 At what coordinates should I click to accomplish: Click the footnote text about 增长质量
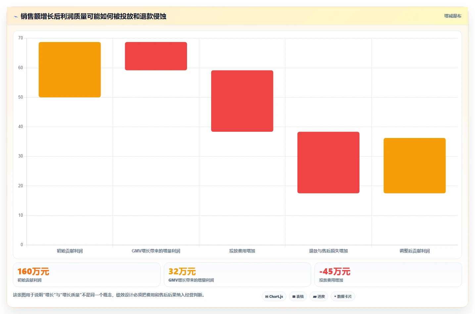[109, 295]
